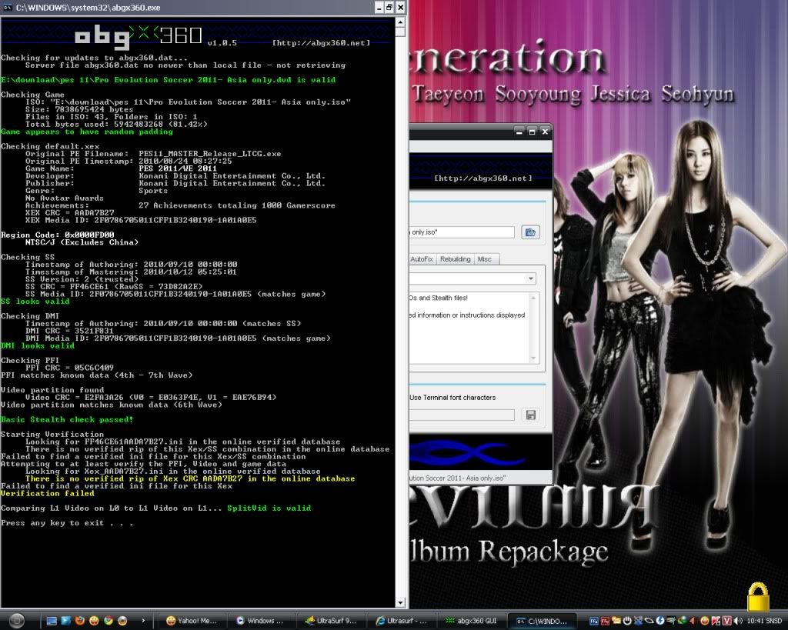Click scroll-down arrow in the GUI description box
Image resolution: width=788 pixels, height=630 pixels.
coord(533,358)
